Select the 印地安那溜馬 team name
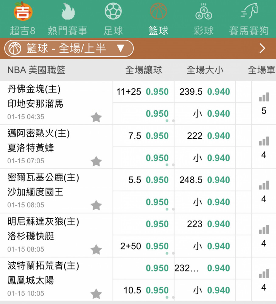 point(35,104)
